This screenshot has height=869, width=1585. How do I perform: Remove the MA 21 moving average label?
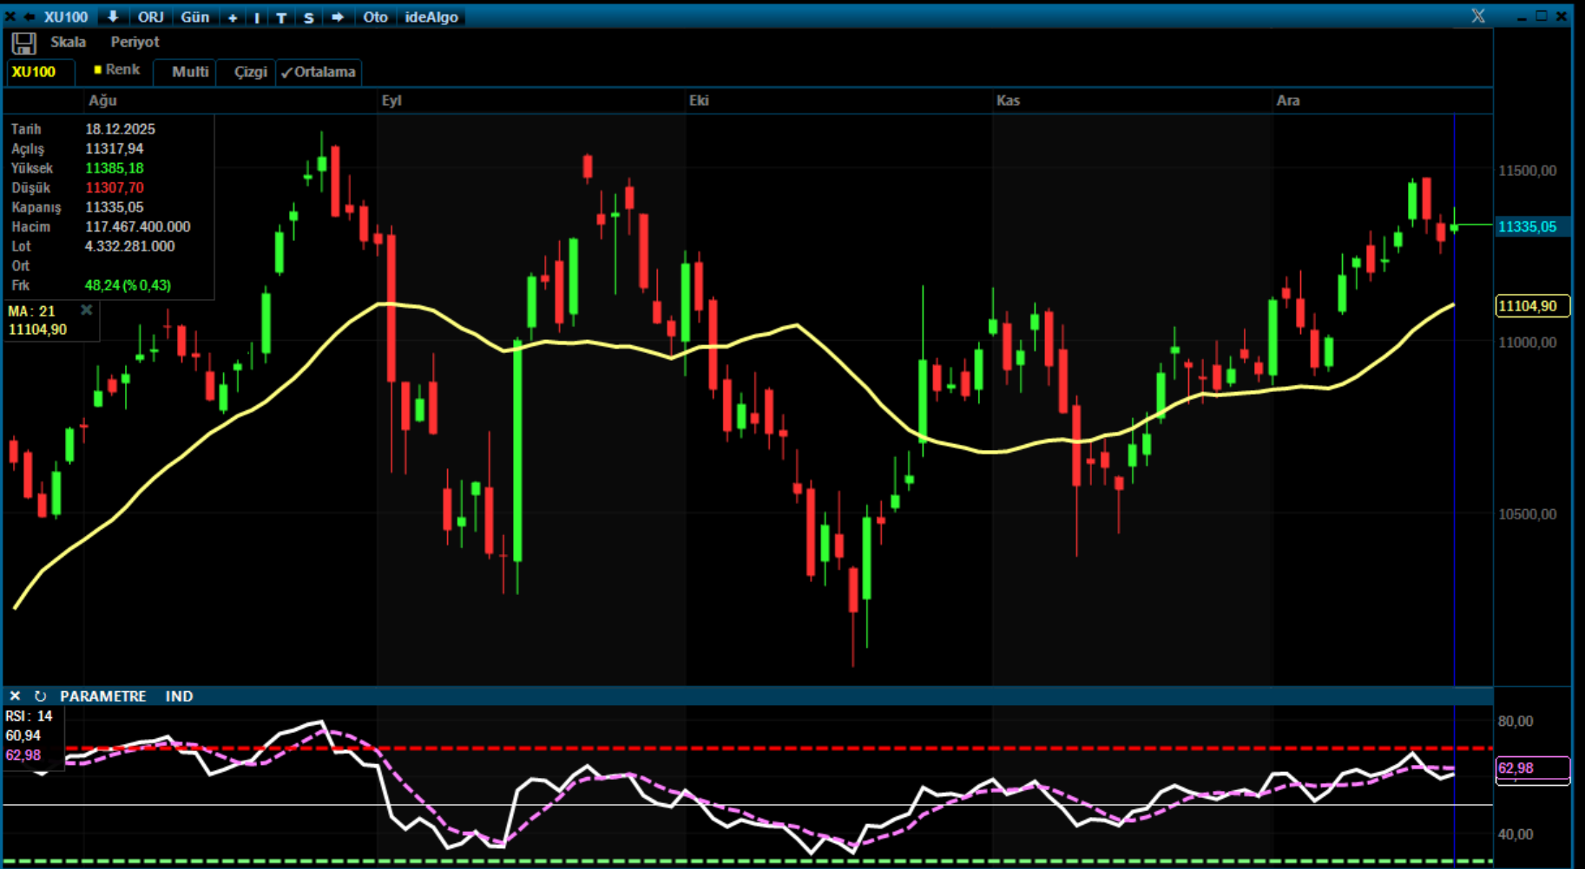point(86,310)
